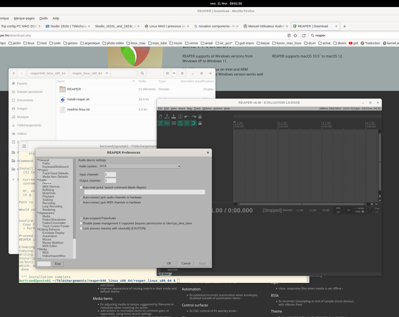This screenshot has width=399, height=317.
Task: Open the Actions menu in REAPER
Action: click(217, 109)
